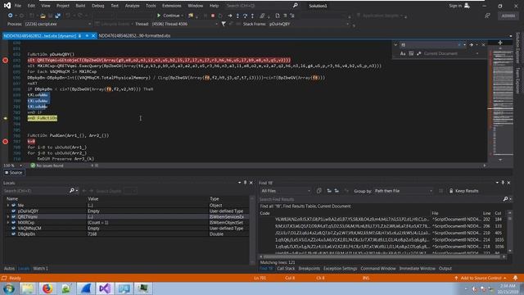Screen dimensions: 524x295
Task: Open the Immediate Window tab
Action: click(418, 269)
